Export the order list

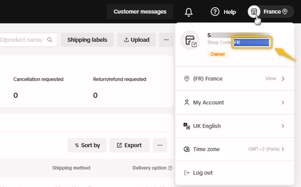pyautogui.click(x=129, y=145)
